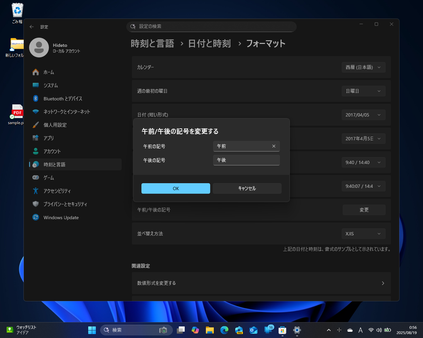Select ゲーム settings in the sidebar

[49, 178]
